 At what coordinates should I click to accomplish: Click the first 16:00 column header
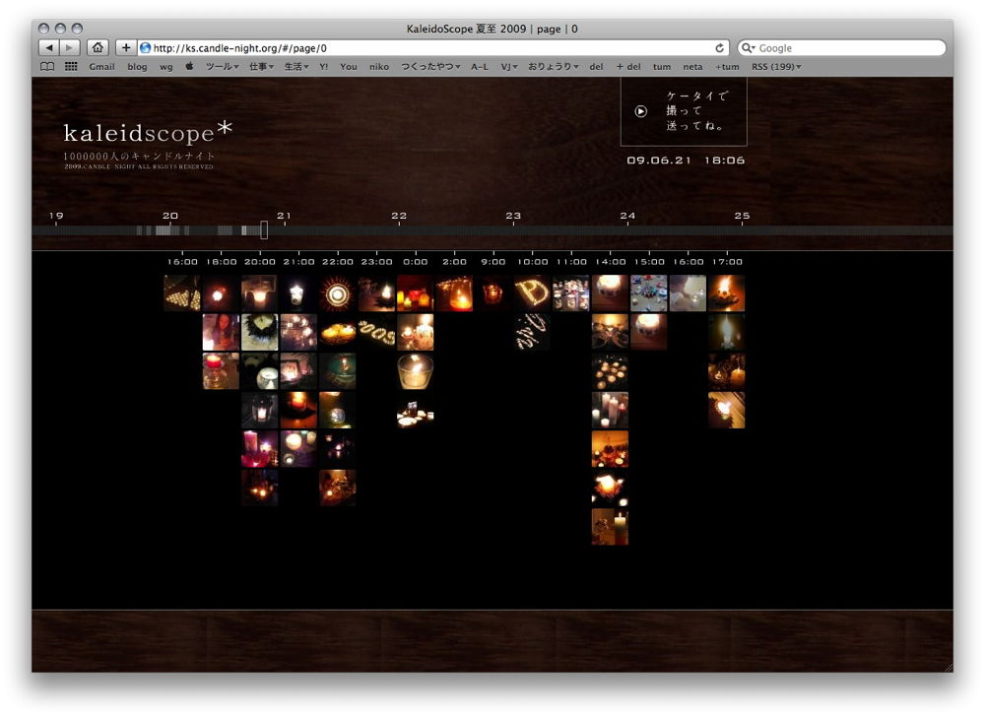pos(182,262)
